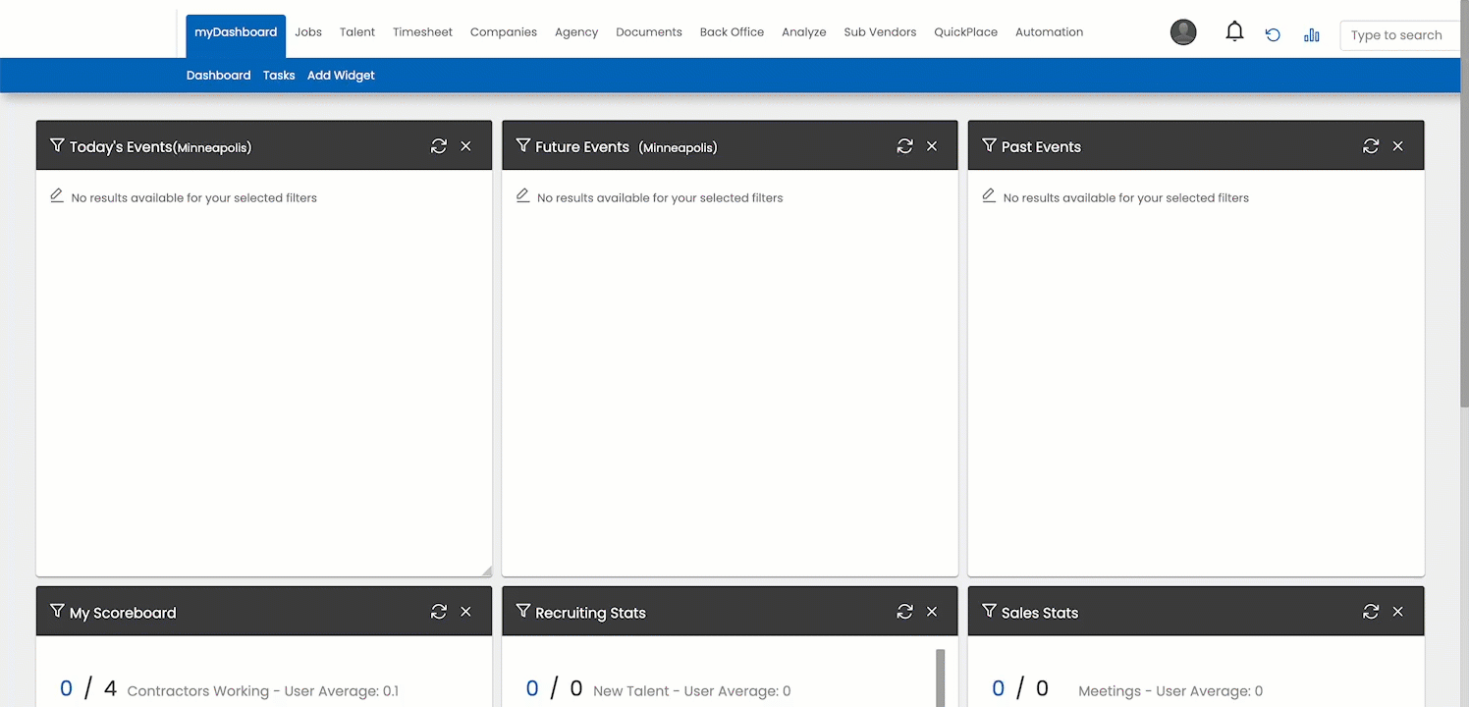
Task: Click the pencil icon in Future Events
Action: [x=523, y=195]
